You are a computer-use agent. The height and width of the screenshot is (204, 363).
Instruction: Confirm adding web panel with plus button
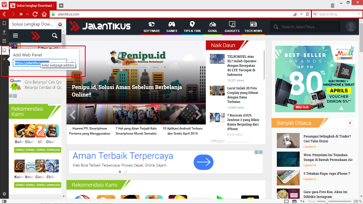pyautogui.click(x=72, y=63)
